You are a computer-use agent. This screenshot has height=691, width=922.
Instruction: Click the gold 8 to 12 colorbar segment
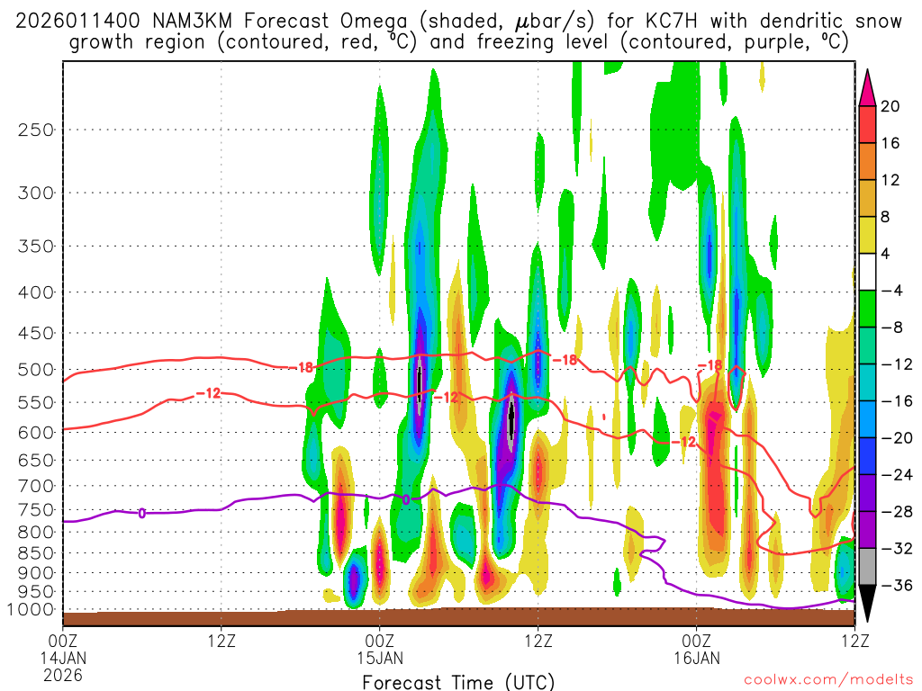[867, 198]
